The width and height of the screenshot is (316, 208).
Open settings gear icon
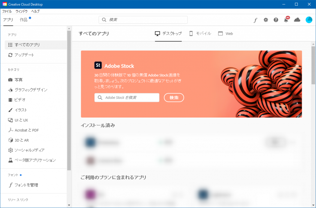(266, 20)
